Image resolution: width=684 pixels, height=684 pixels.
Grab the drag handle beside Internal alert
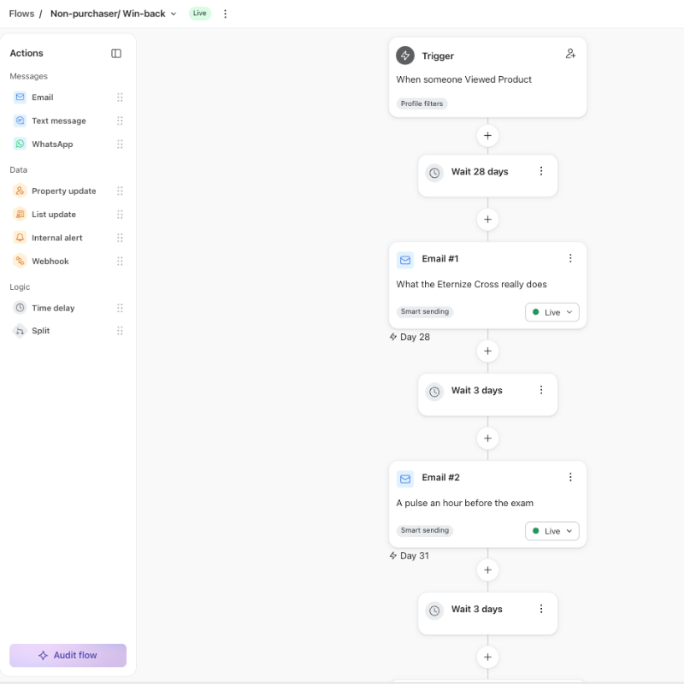(120, 238)
